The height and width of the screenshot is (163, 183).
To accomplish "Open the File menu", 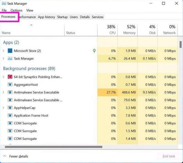I will pyautogui.click(x=4, y=10).
